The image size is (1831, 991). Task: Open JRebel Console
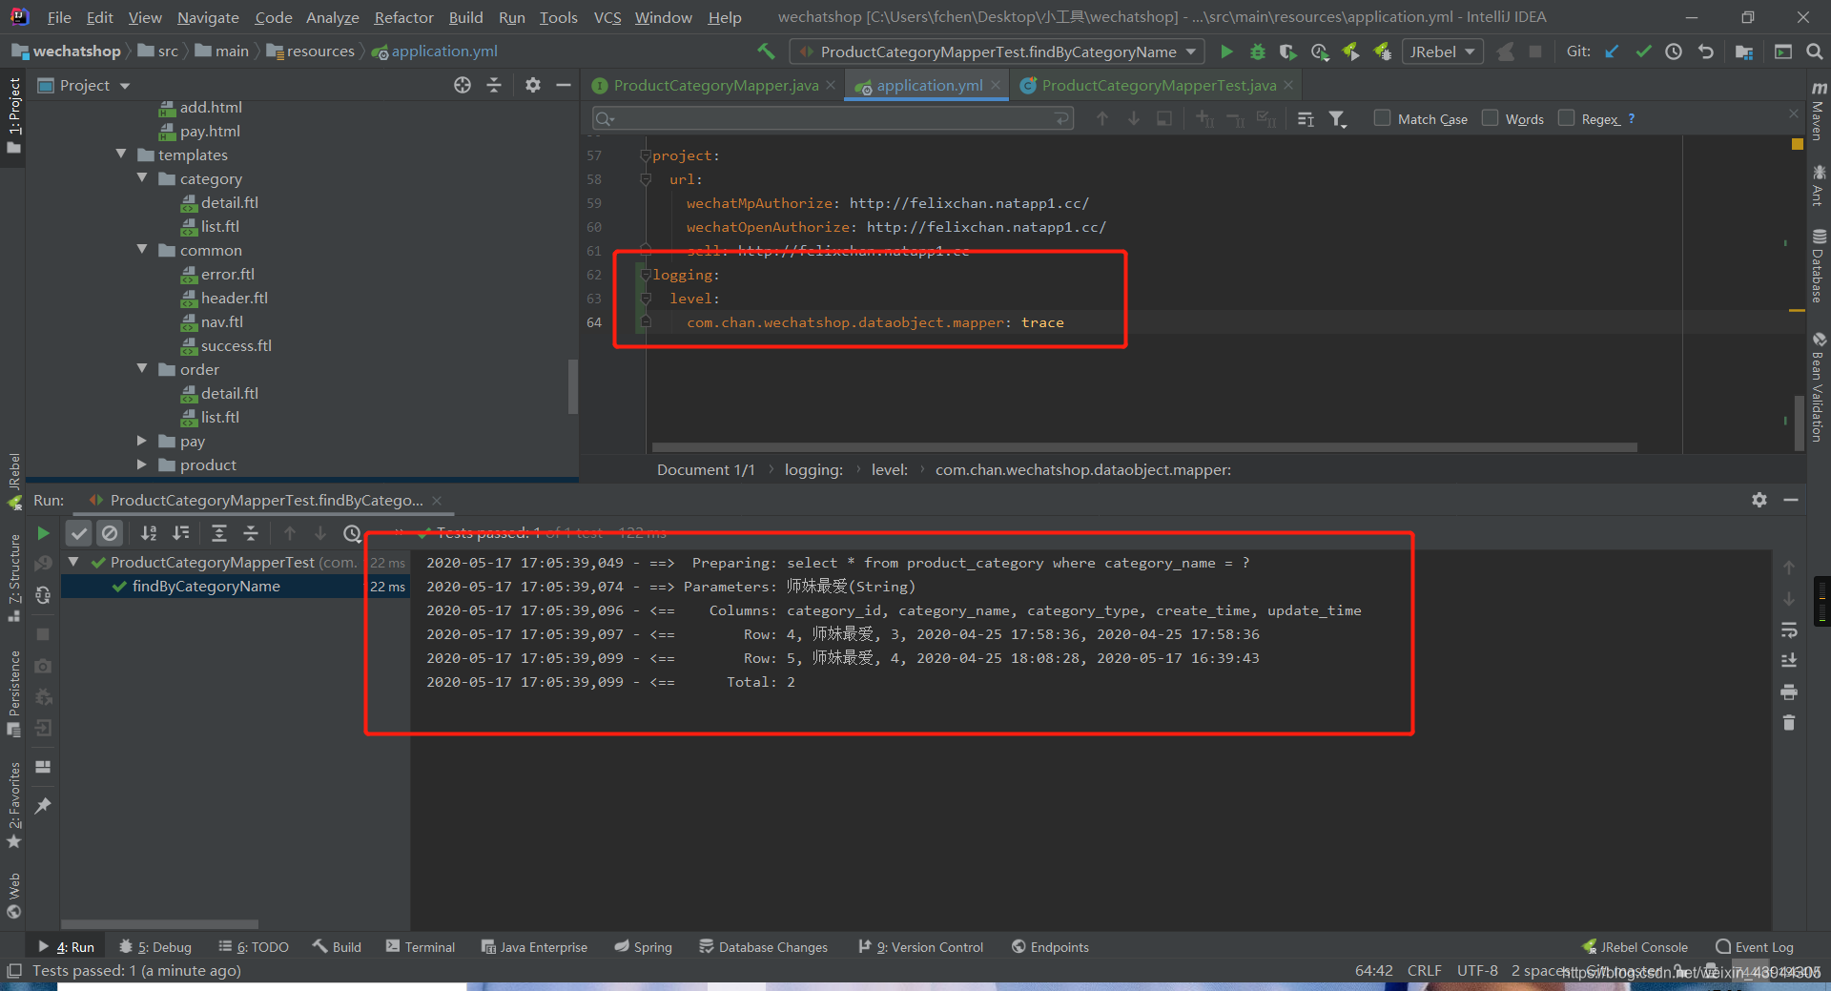point(1635,946)
